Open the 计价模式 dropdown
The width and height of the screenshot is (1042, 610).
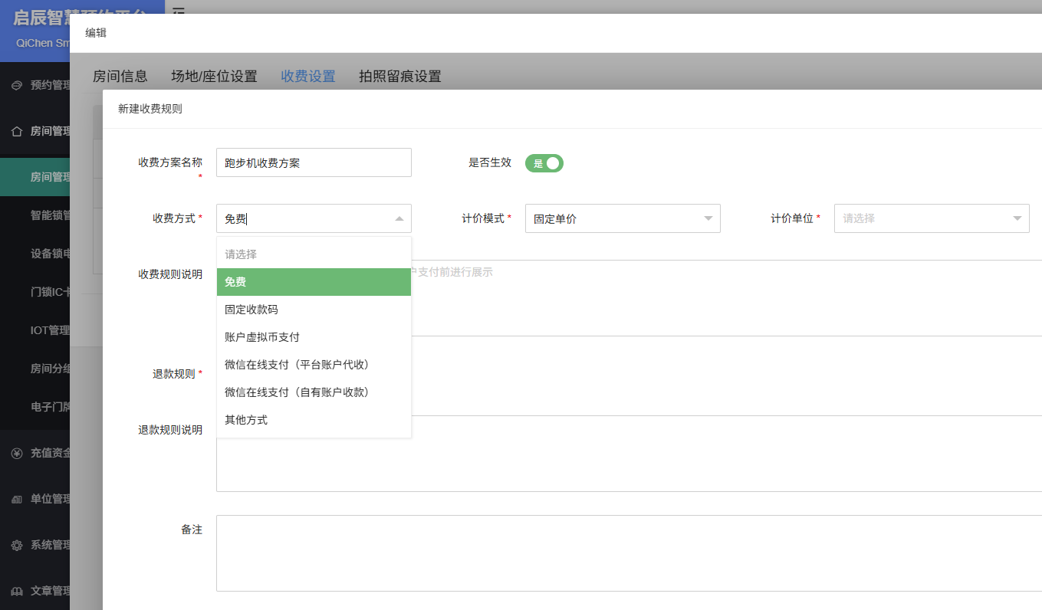[622, 218]
